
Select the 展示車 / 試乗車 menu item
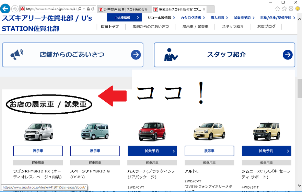pos(195,26)
